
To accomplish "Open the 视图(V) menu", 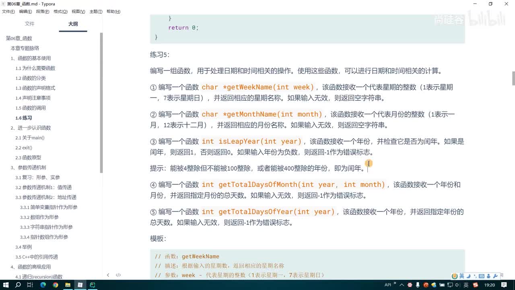I will click(78, 12).
